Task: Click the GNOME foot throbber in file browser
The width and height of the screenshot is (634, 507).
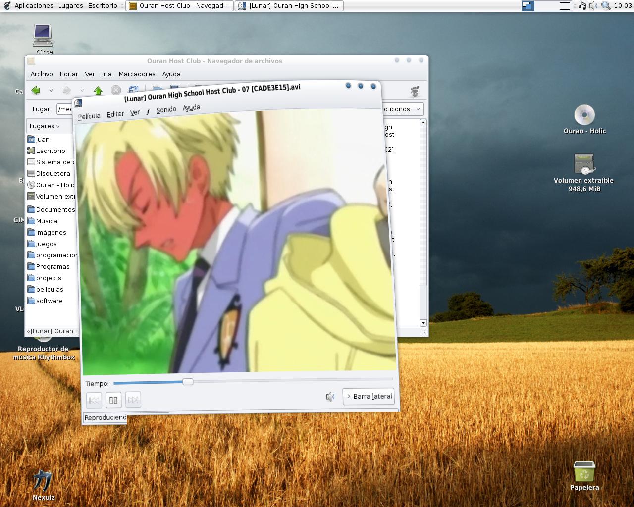Action: (x=415, y=91)
